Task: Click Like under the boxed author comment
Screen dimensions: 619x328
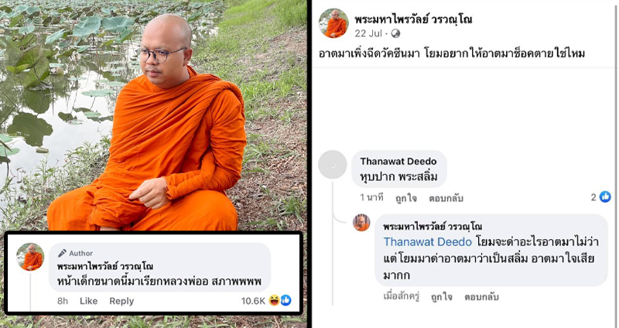Action: tap(88, 301)
